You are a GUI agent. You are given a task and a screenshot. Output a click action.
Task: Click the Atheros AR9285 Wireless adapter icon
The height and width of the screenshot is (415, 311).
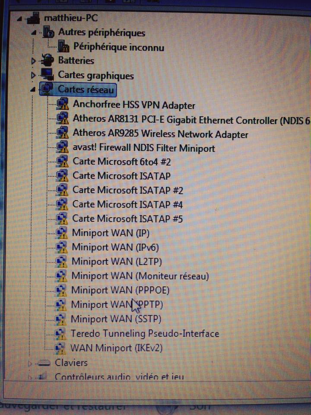(x=63, y=132)
